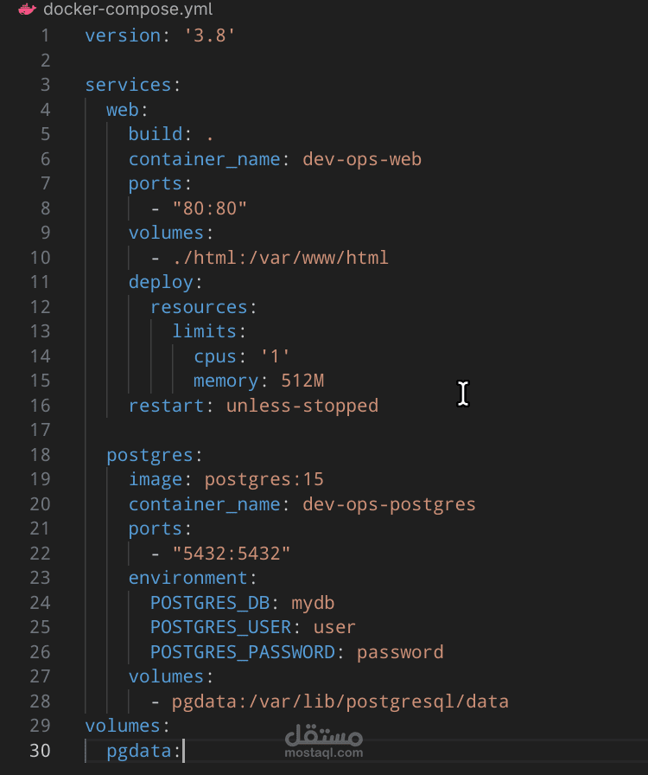This screenshot has height=775, width=648.
Task: Click the 'unless-stopped' restart value
Action: coord(302,405)
